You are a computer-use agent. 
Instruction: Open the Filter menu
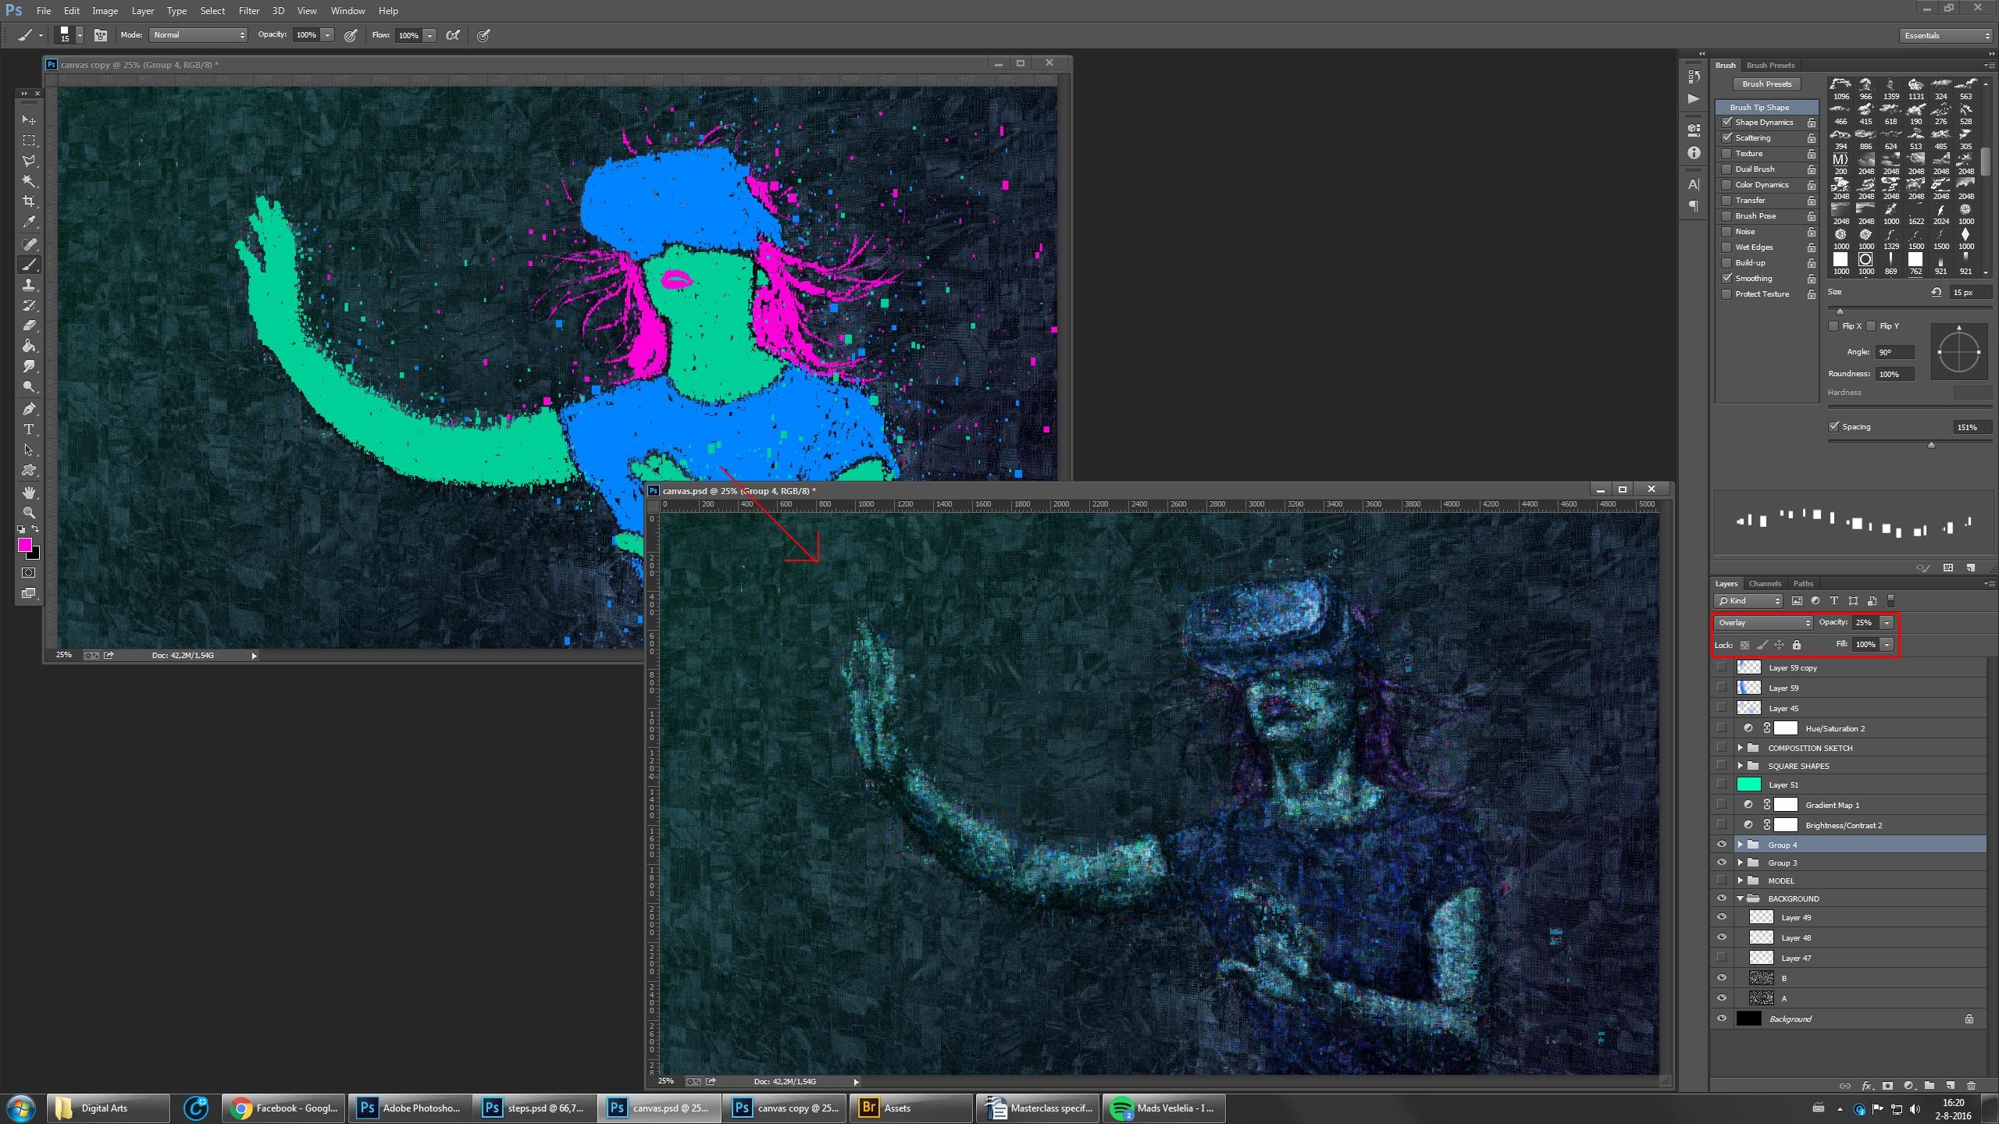click(249, 11)
